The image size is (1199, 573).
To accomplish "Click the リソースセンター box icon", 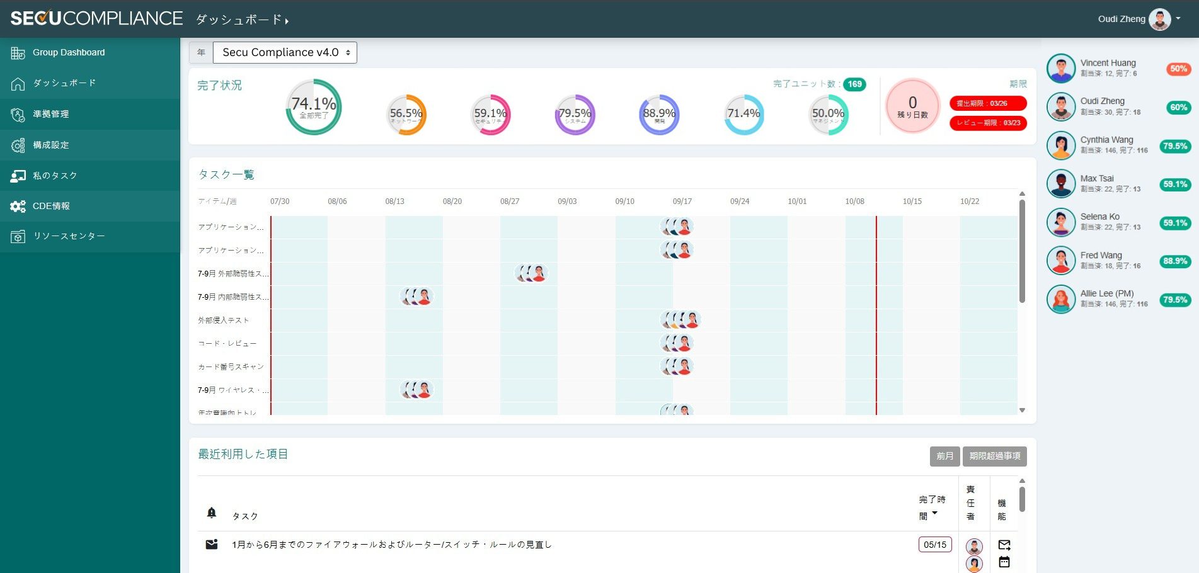I will [18, 237].
